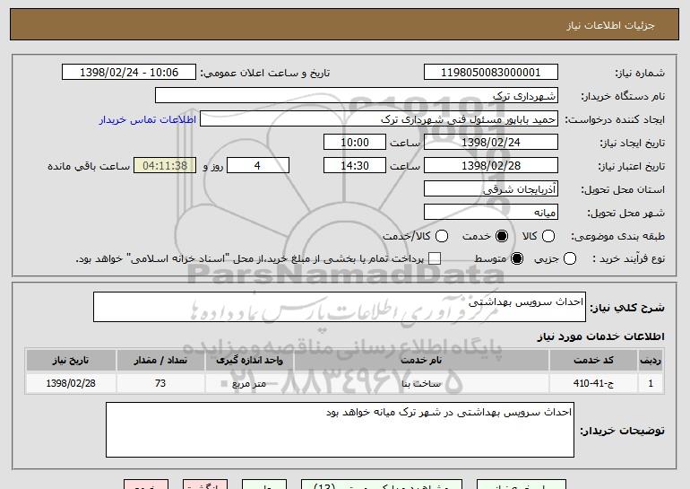Screen dimensions: 690x489
Task: Click the unit cell متر مربع
Action: tap(249, 383)
